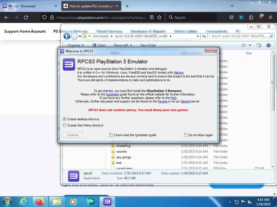Open the Firefox list all tabs dropdown
Screen dimensions: 277x207
point(232,6)
